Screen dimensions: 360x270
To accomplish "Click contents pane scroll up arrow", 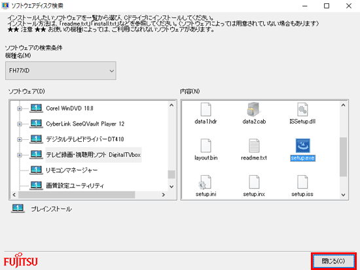I will click(x=343, y=105).
